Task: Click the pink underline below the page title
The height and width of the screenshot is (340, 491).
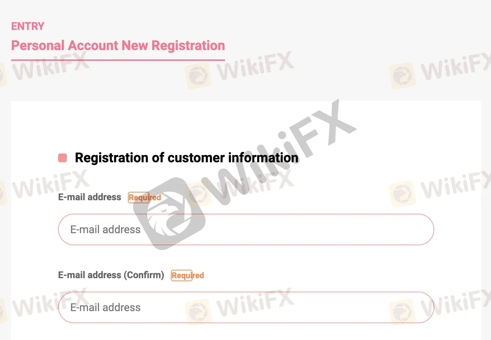Action: pyautogui.click(x=118, y=60)
